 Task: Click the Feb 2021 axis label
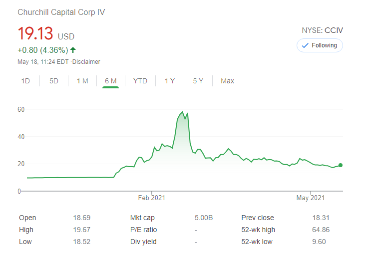click(151, 198)
